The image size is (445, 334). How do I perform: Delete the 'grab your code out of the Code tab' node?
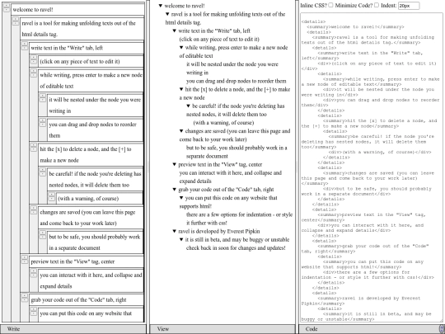click(x=25, y=295)
